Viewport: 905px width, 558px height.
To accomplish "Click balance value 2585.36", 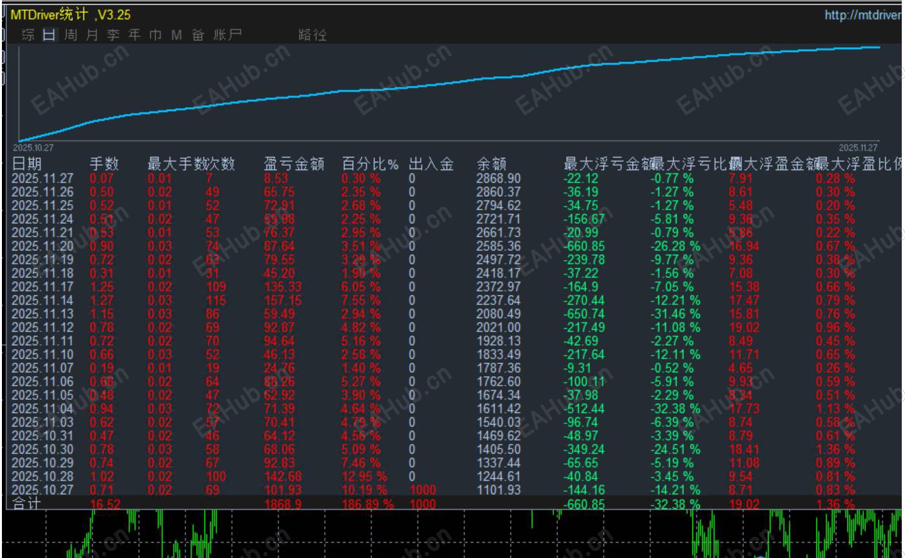I will coord(498,246).
